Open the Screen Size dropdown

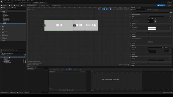120,9
